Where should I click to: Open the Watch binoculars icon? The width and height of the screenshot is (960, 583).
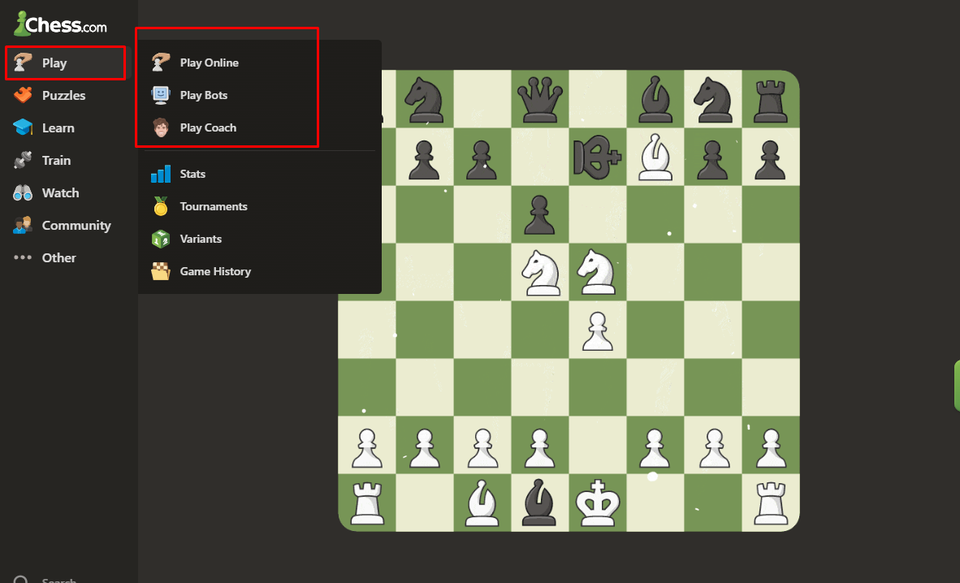23,192
